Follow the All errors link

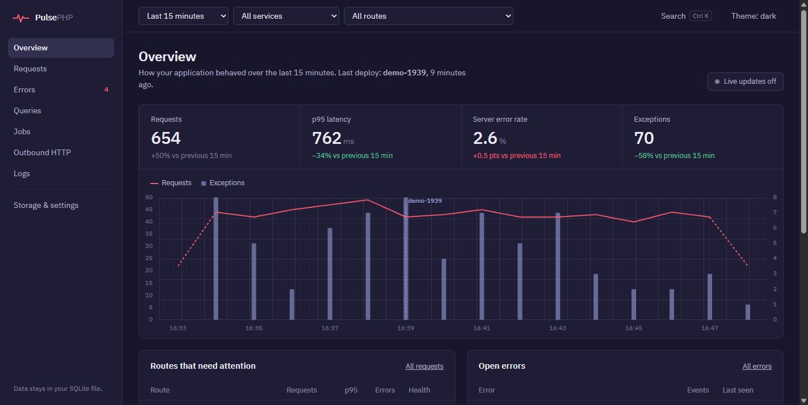tap(757, 366)
